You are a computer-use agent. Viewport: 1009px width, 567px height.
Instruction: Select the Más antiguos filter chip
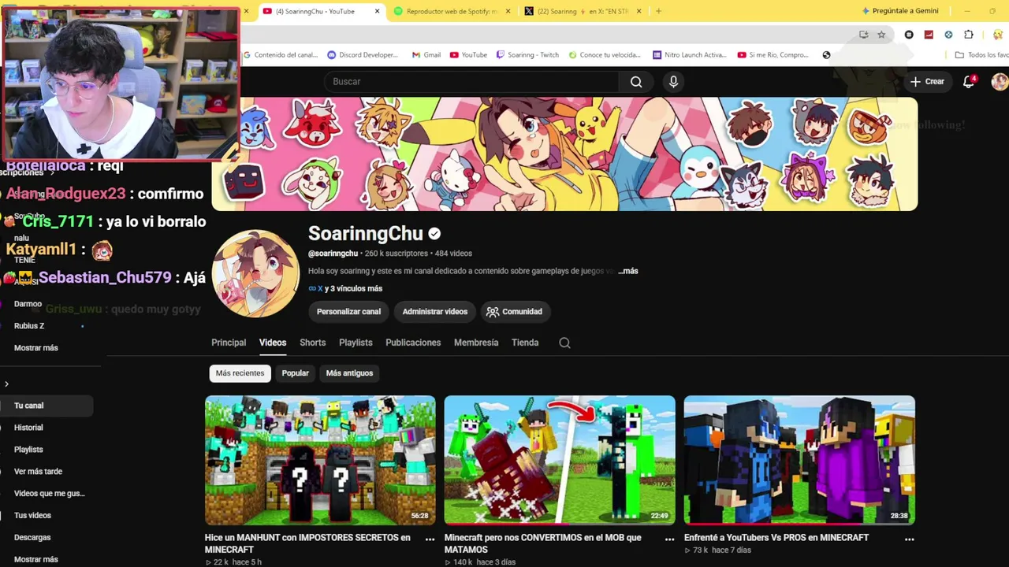coord(349,373)
